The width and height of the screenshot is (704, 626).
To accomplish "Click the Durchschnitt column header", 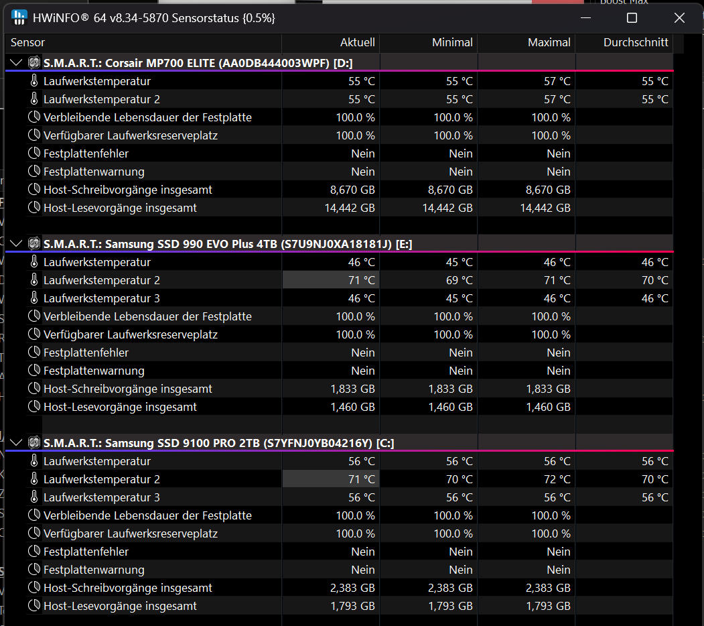I will click(x=624, y=43).
